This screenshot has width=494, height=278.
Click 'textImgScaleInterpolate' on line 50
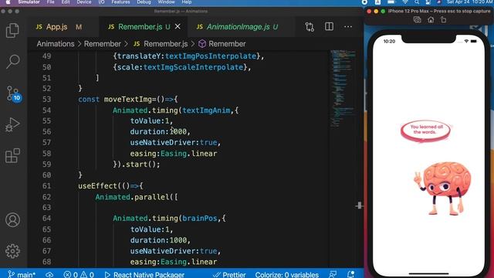click(193, 67)
